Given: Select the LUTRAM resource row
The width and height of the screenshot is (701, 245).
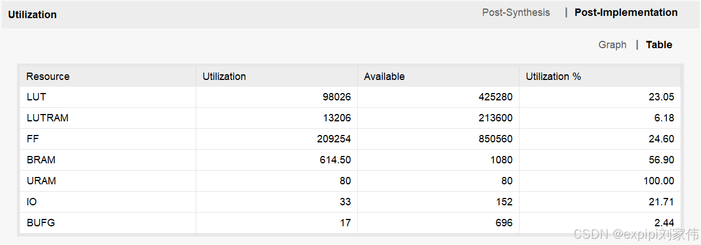Looking at the screenshot, I should (x=350, y=118).
